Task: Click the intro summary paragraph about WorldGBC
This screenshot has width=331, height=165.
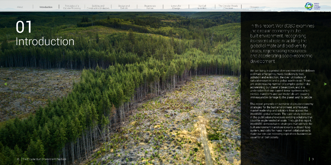Action: pos(282,44)
